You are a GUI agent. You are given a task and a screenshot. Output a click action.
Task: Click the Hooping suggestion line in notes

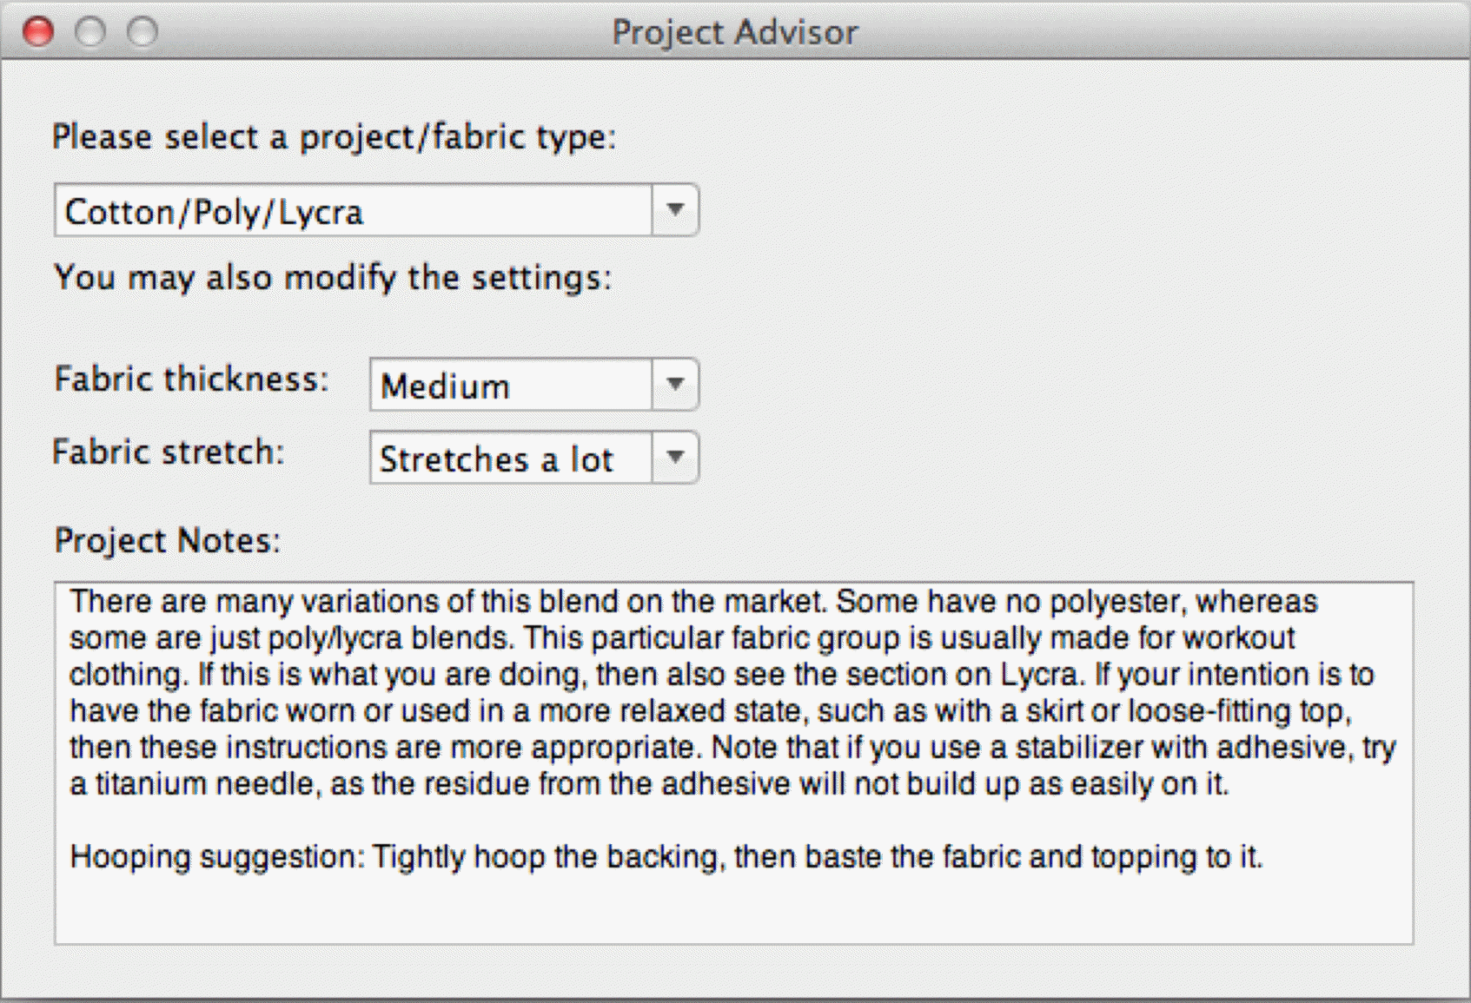[666, 857]
